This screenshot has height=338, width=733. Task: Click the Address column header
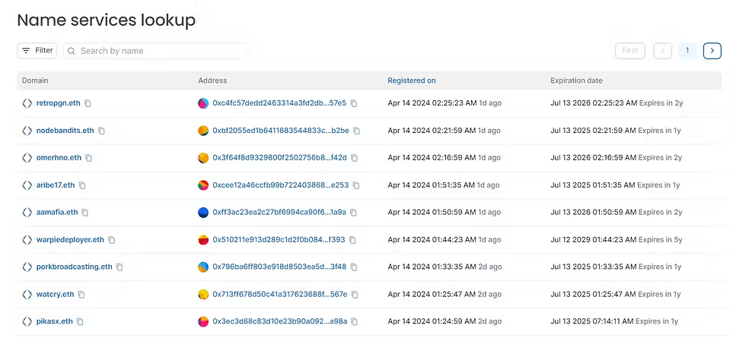pyautogui.click(x=212, y=81)
